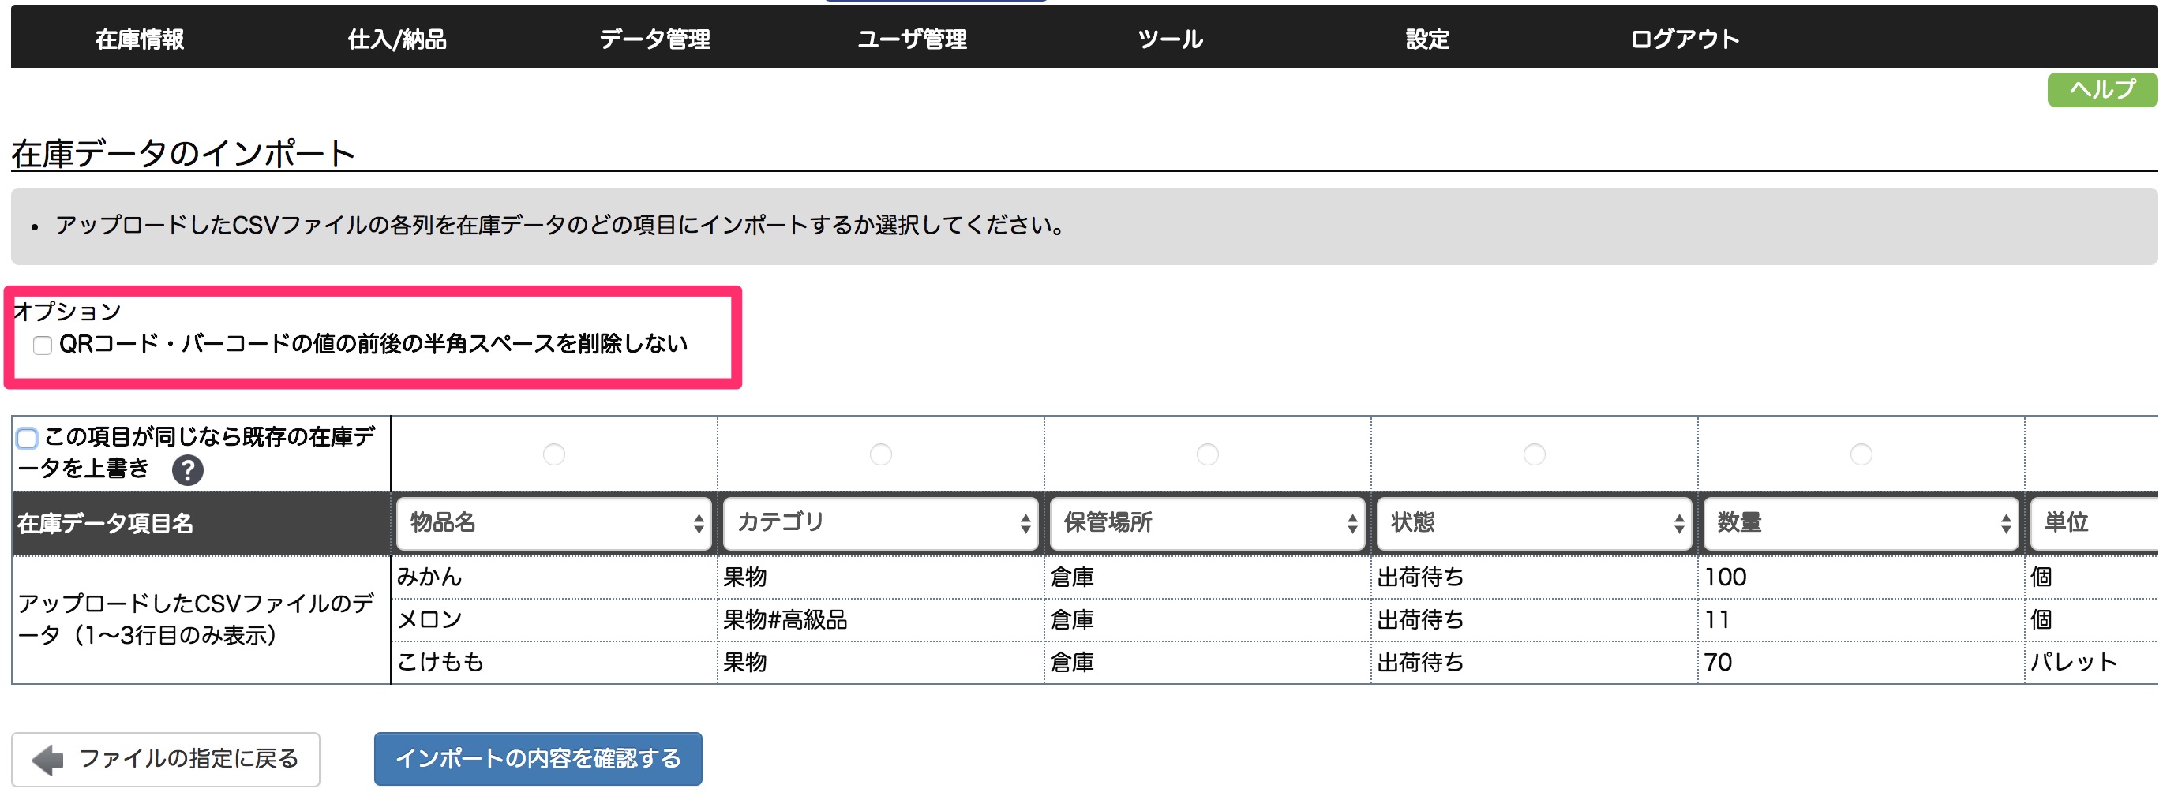
Task: Click the ファイルの指定に戻る button
Action: pos(166,759)
